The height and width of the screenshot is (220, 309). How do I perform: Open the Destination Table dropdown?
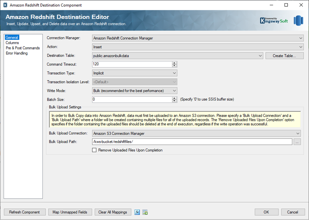coord(177,56)
